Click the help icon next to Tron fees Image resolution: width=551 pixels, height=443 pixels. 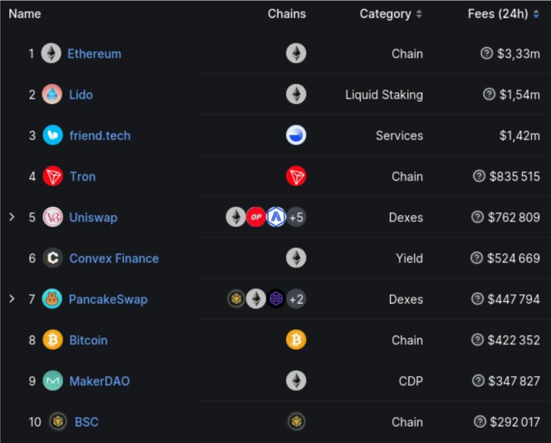[x=479, y=176]
